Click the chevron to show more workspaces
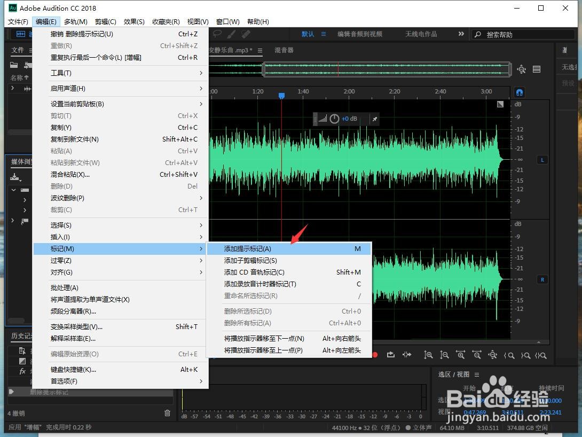 pos(460,33)
